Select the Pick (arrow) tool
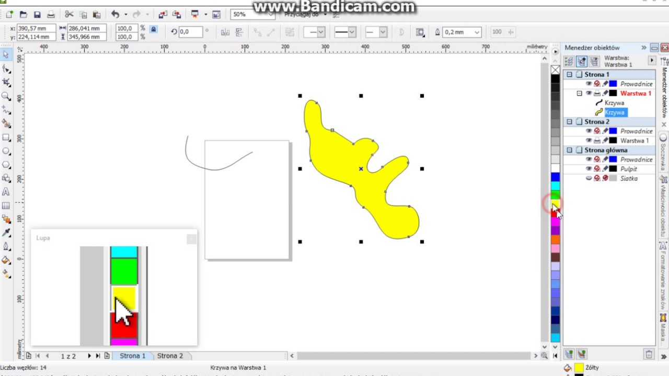Viewport: 669px width, 376px height. [x=6, y=55]
